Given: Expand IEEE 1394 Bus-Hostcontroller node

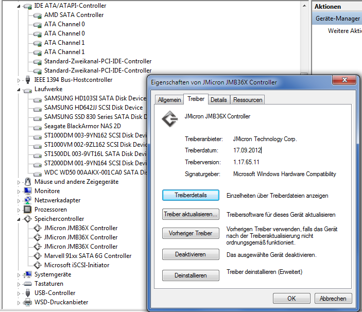Looking at the screenshot, I should (x=19, y=80).
